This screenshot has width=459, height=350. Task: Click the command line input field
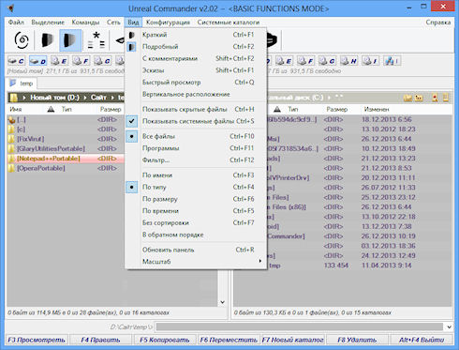click(x=299, y=327)
